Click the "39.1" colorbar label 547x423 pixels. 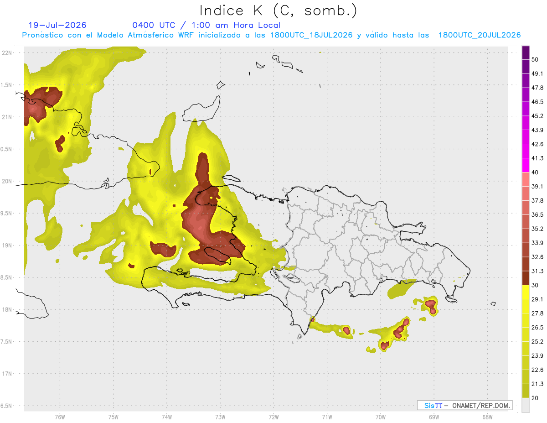tap(538, 186)
